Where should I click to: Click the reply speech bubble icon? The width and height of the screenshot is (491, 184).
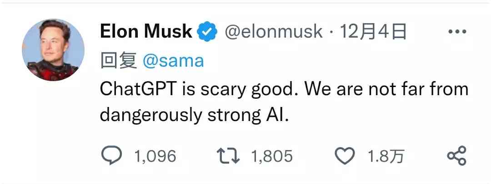(x=111, y=156)
